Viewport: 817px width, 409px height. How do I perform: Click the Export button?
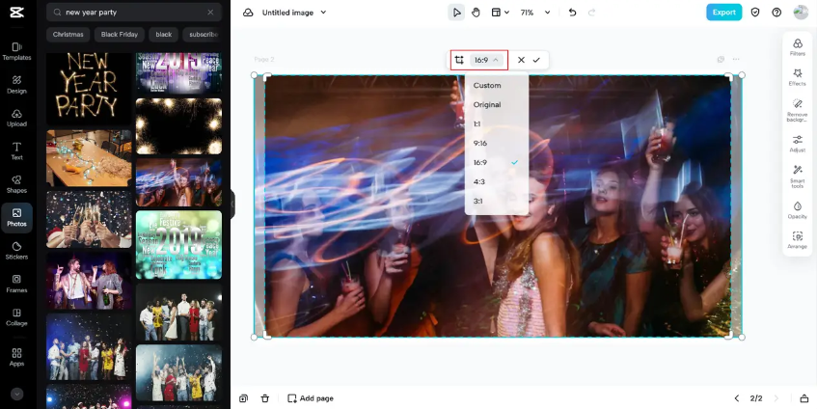pos(723,13)
